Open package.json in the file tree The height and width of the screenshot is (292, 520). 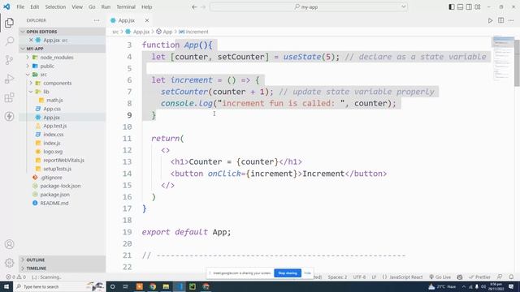pos(54,195)
